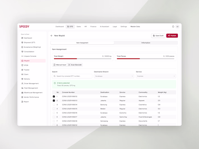The width and height of the screenshot is (199, 149).
Task: Click the Semarang destination cell
Action: (104, 121)
